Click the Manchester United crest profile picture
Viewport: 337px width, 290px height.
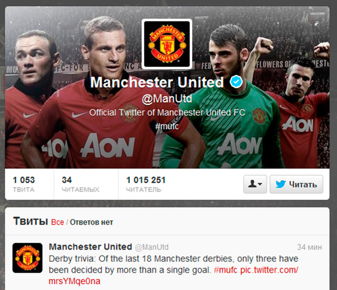(x=167, y=44)
